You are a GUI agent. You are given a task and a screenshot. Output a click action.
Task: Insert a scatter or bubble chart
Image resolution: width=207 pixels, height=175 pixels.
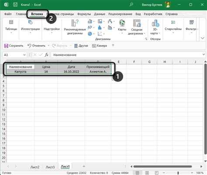(101, 34)
